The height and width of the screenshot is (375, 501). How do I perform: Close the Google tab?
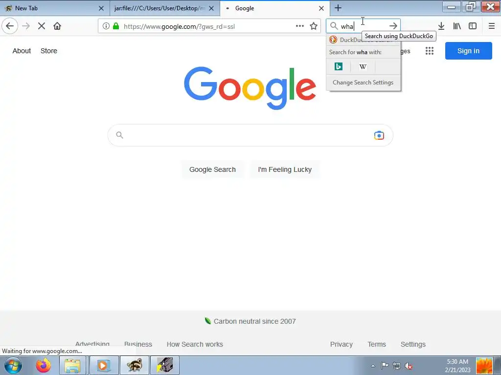pos(321,8)
